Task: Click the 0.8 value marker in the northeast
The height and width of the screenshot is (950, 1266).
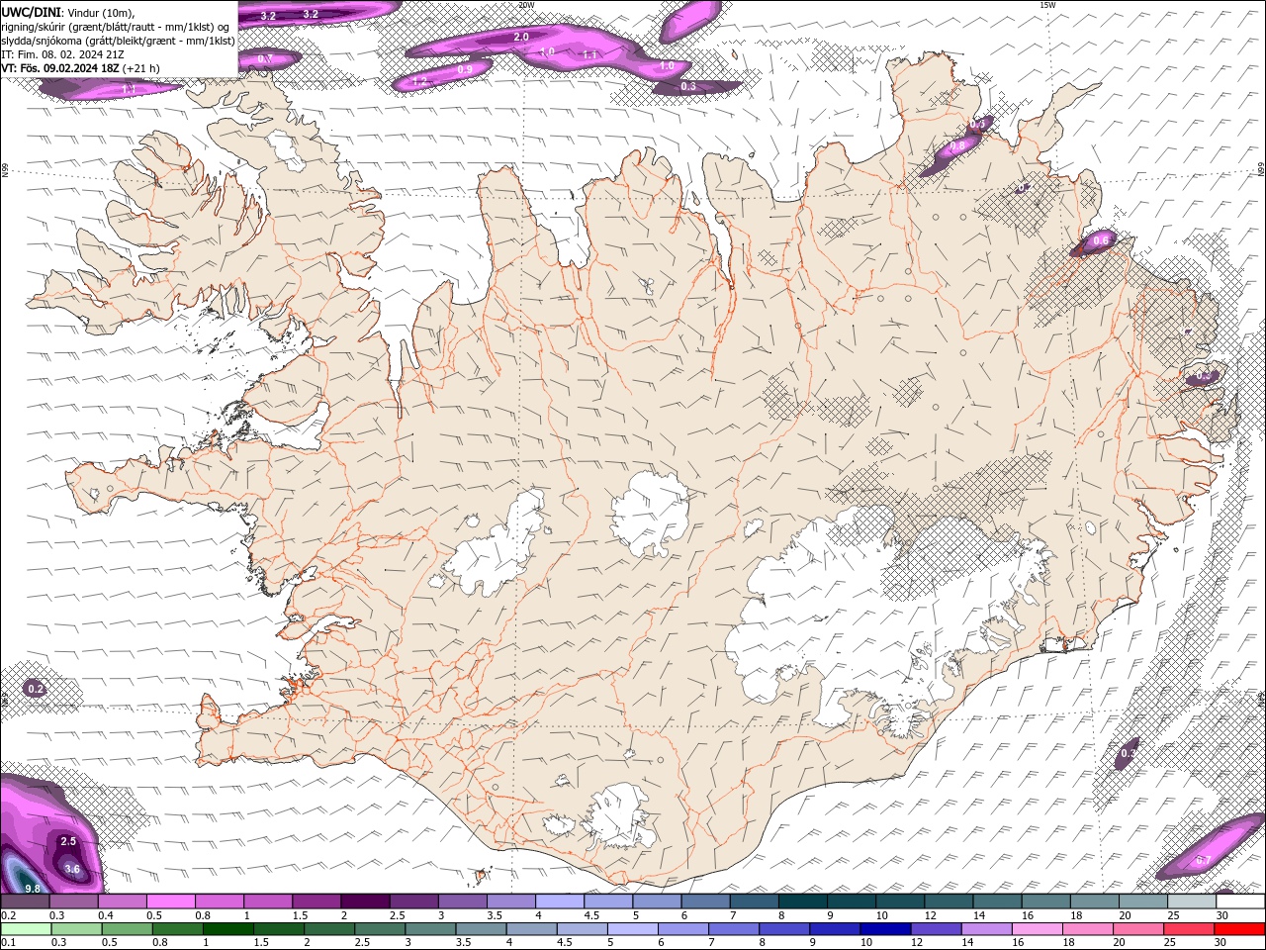Action: (957, 145)
